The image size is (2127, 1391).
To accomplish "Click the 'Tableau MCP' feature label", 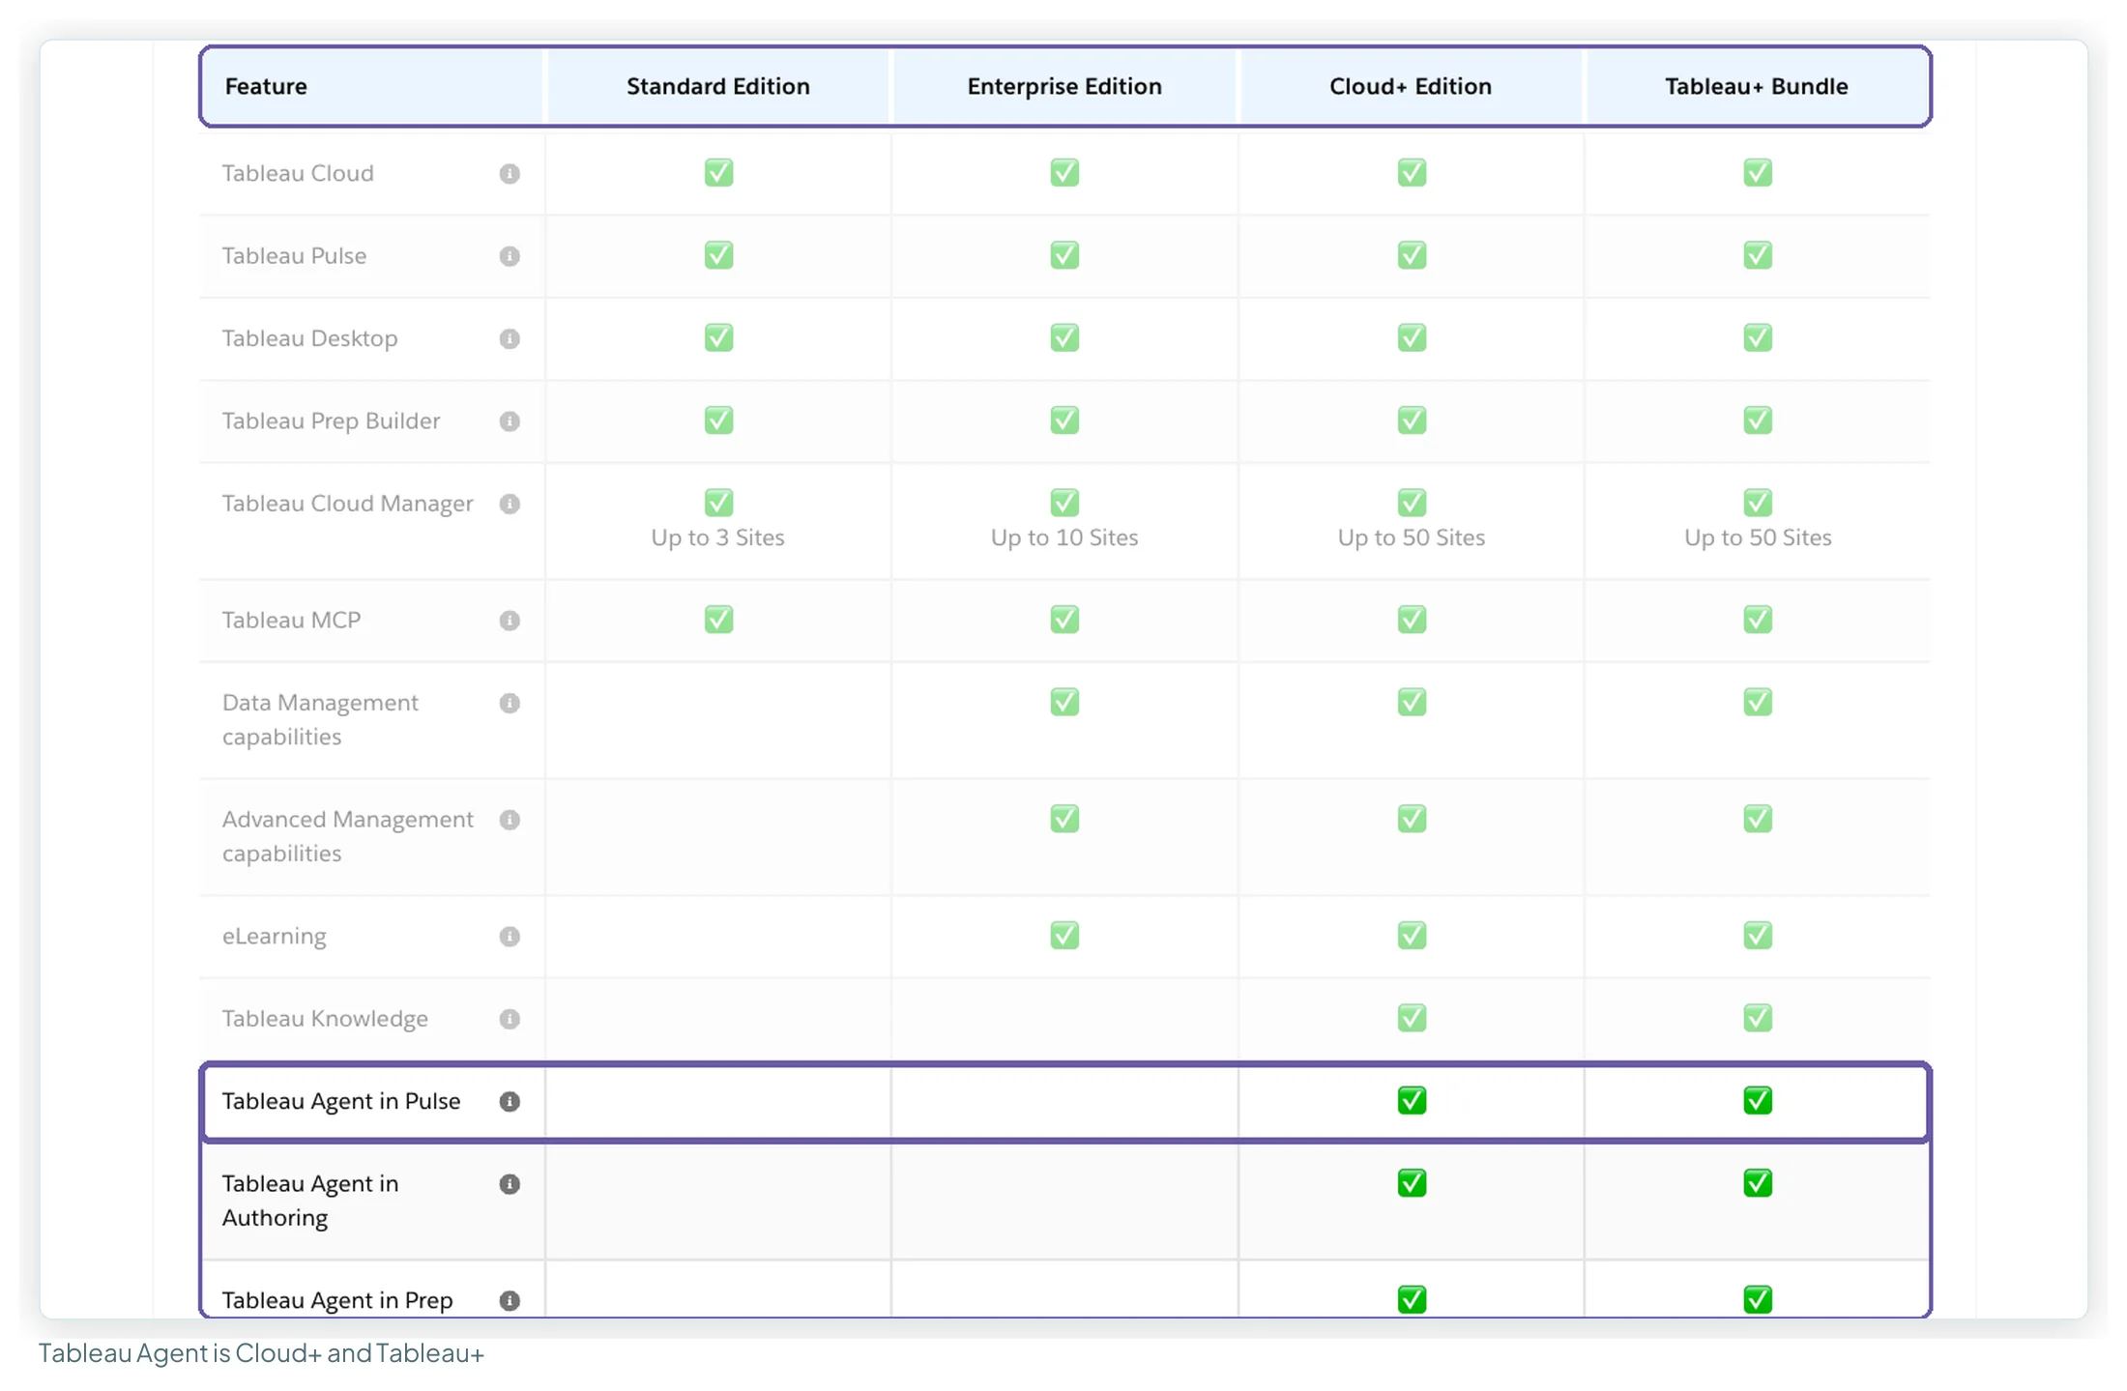I will pyautogui.click(x=291, y=620).
